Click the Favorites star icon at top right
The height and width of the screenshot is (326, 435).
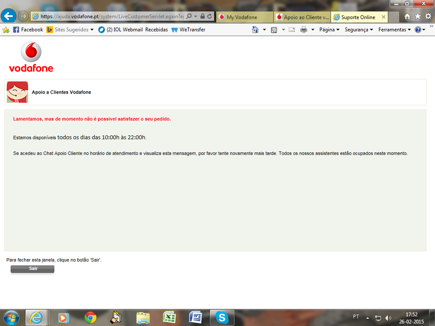[x=418, y=17]
